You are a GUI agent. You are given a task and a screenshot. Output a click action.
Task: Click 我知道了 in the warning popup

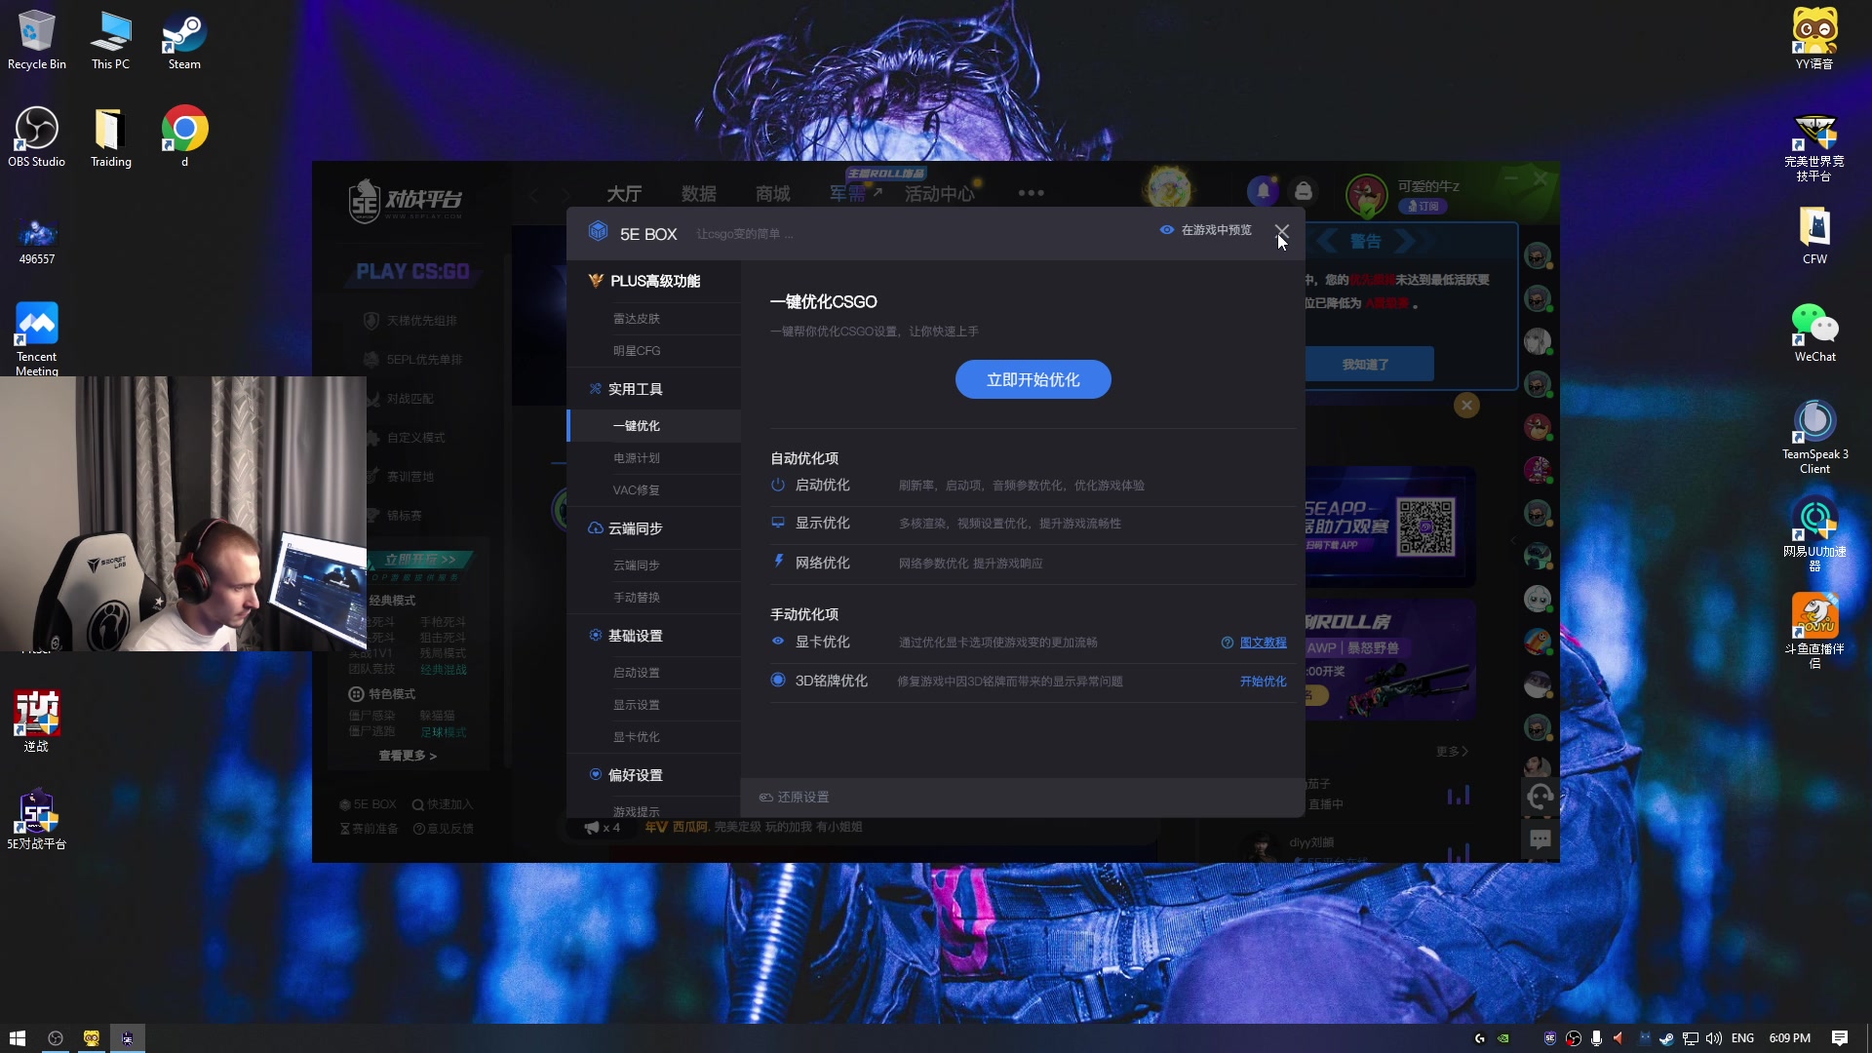point(1365,364)
